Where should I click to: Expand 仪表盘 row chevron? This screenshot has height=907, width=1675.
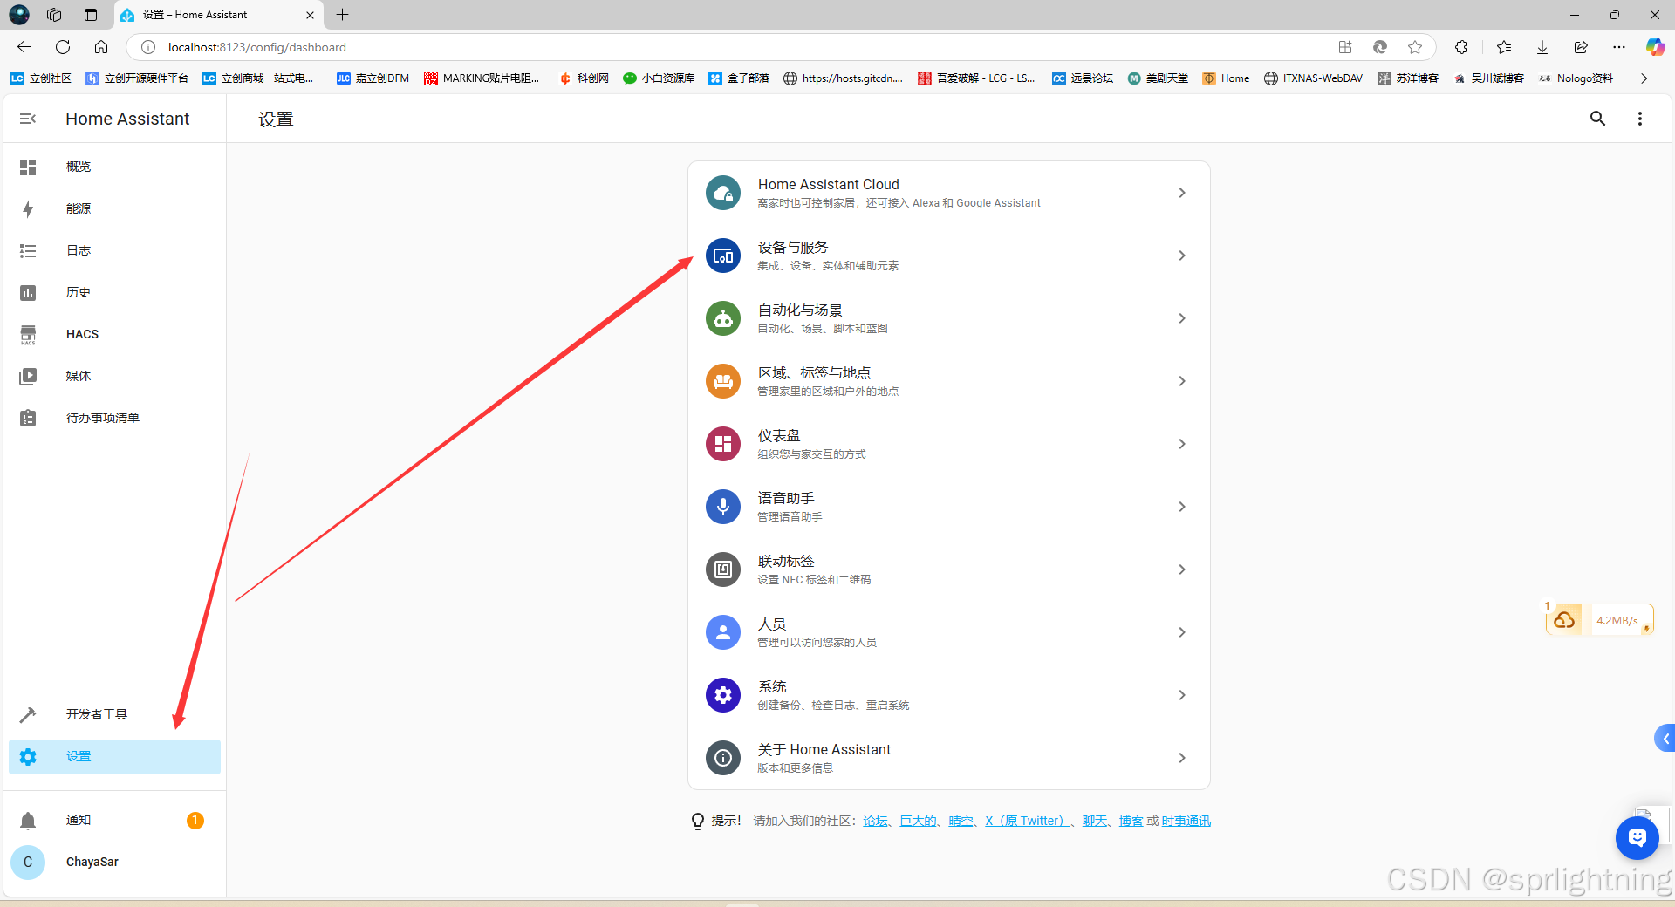point(1182,444)
